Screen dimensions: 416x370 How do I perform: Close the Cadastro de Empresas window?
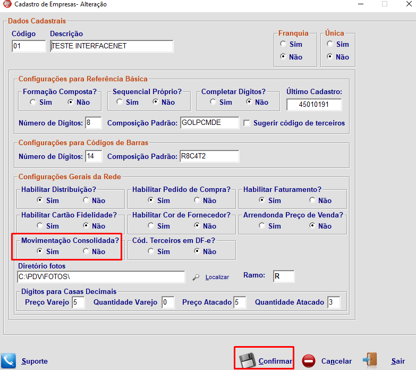point(409,4)
